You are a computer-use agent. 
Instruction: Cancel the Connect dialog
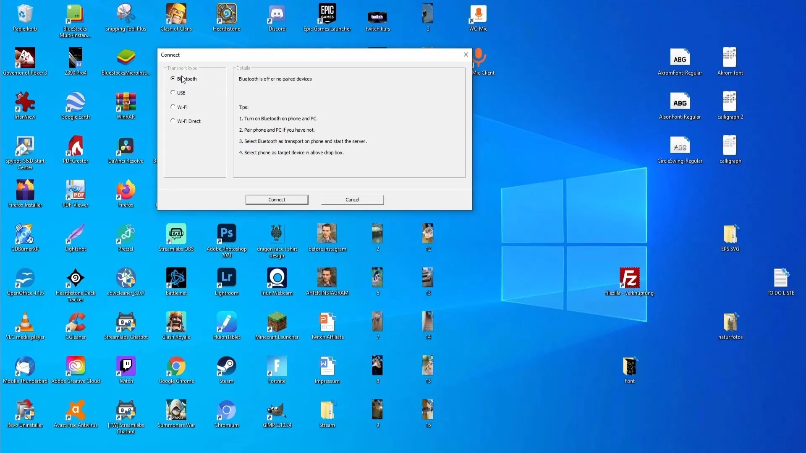[x=352, y=200]
